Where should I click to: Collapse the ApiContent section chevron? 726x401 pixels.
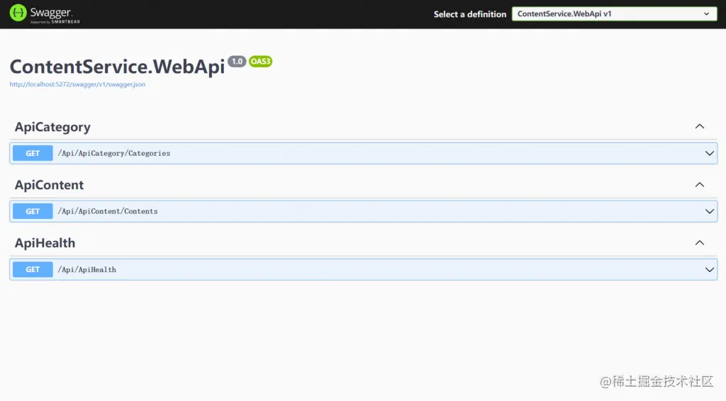(700, 185)
